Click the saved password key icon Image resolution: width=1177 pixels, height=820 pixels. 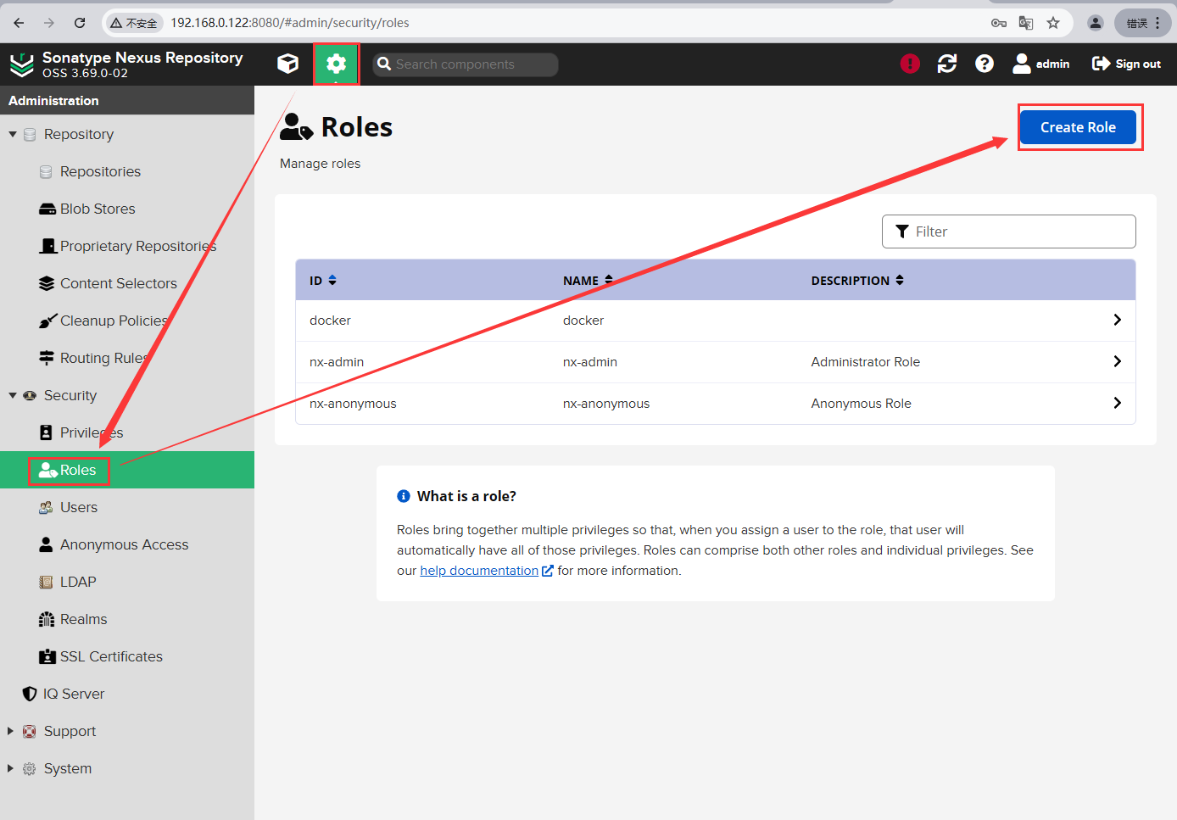(999, 23)
